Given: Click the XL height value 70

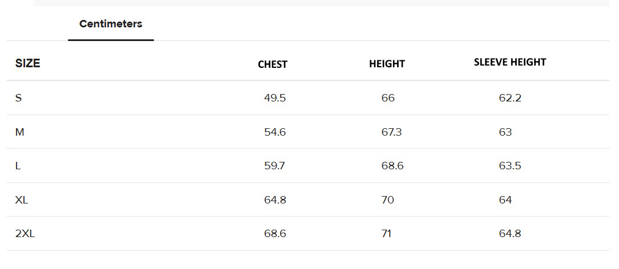Looking at the screenshot, I should point(388,200).
